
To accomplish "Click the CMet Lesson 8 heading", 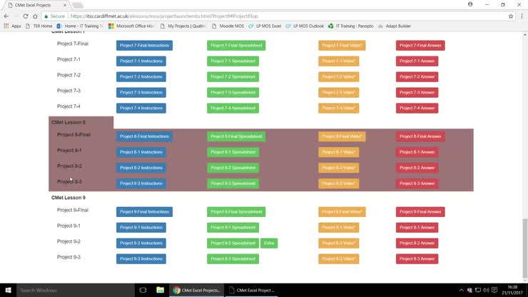I will pyautogui.click(x=68, y=122).
